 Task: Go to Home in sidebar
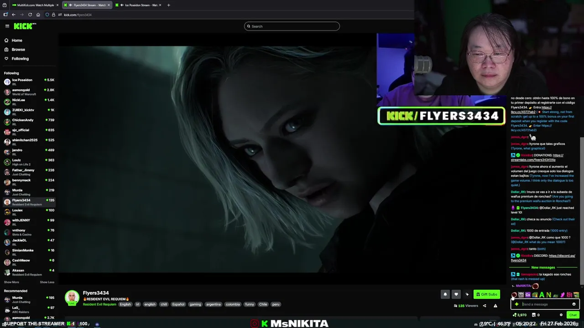pyautogui.click(x=17, y=41)
